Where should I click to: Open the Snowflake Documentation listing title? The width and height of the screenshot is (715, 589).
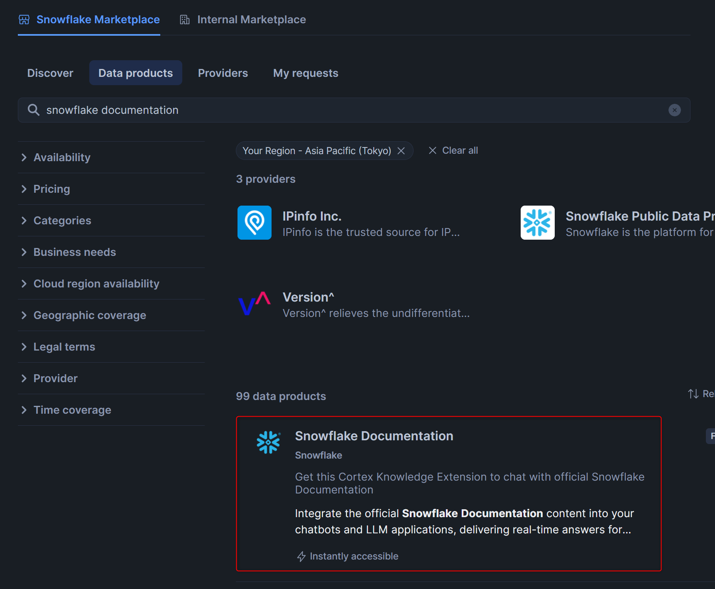374,436
